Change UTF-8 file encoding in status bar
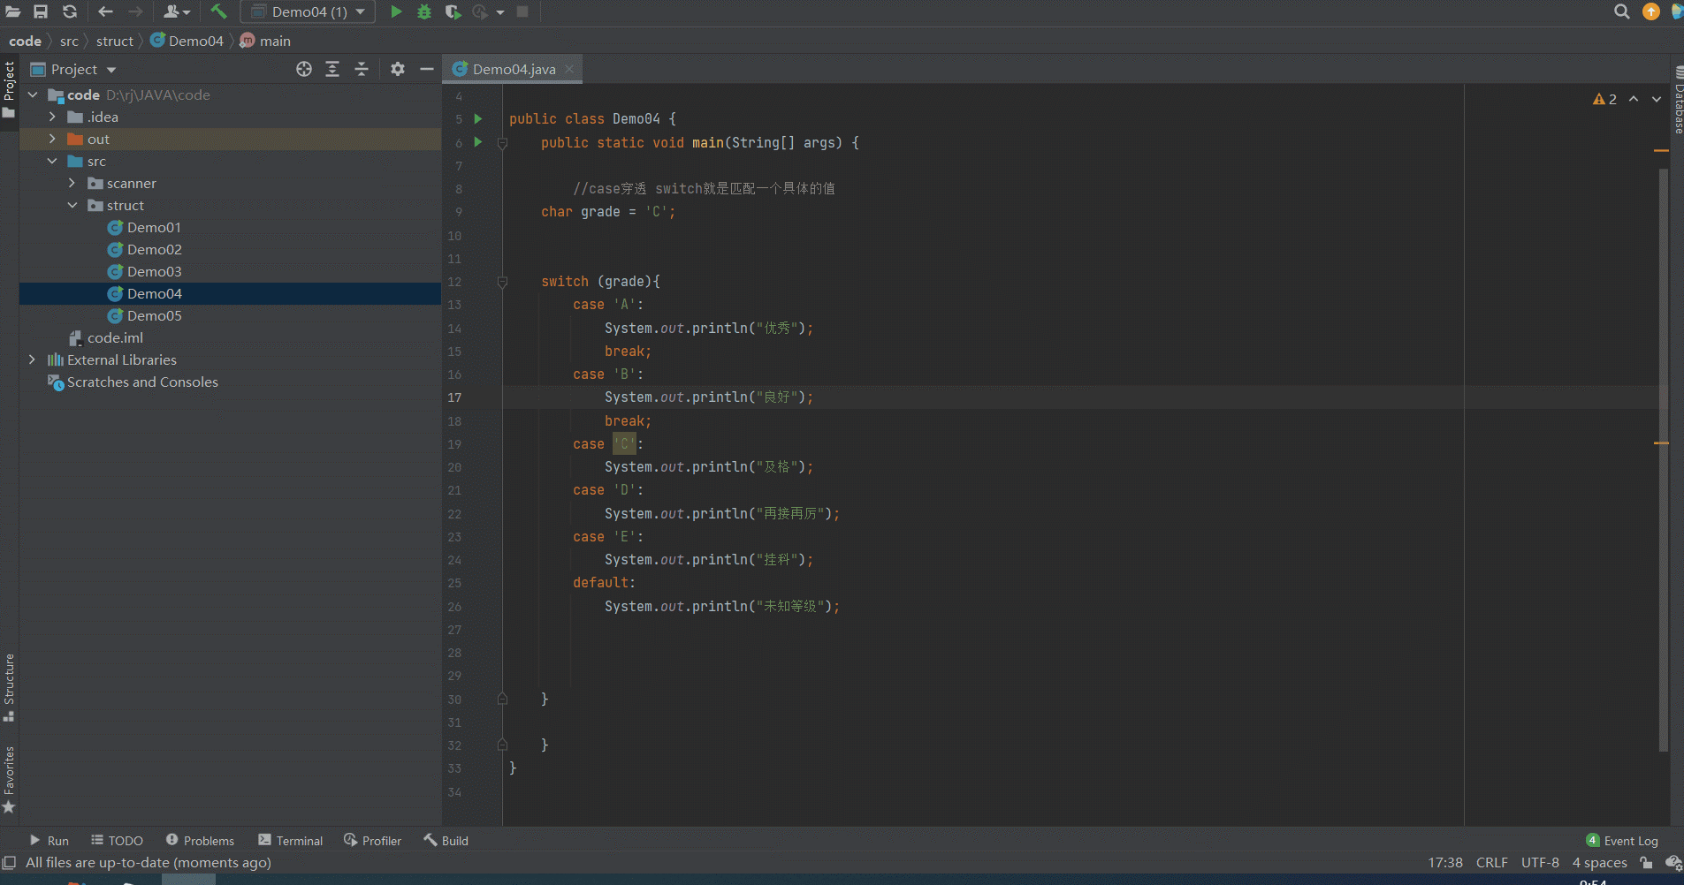 pyautogui.click(x=1540, y=863)
